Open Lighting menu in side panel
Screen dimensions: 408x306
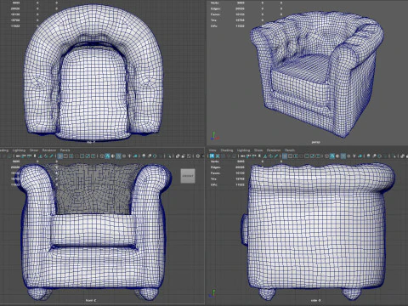(x=243, y=150)
